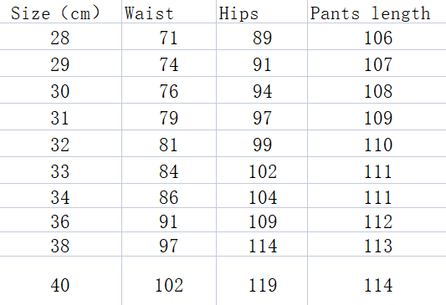Click the size 38 cell

point(60,244)
